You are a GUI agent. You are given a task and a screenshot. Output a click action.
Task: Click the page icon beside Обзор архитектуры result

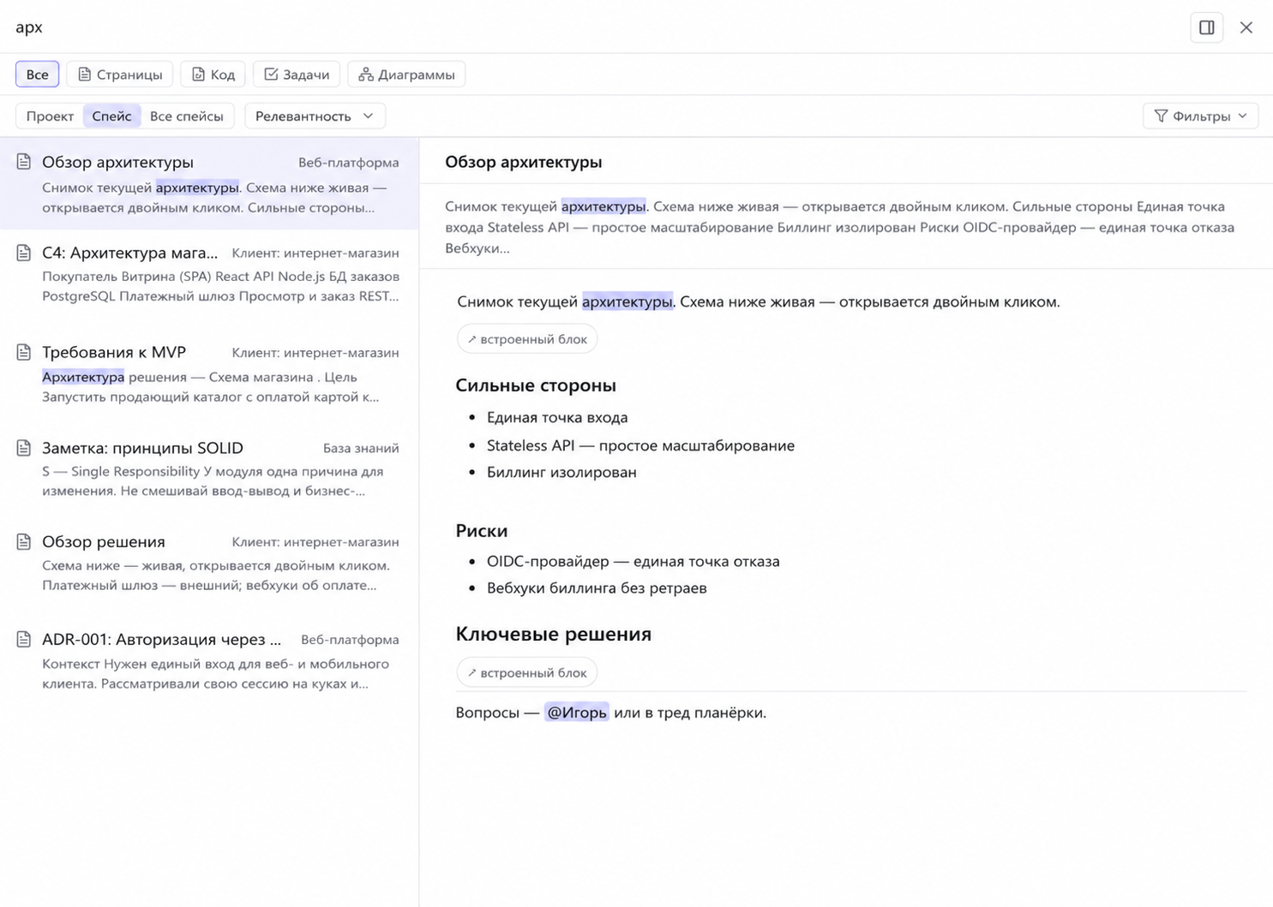(x=24, y=161)
